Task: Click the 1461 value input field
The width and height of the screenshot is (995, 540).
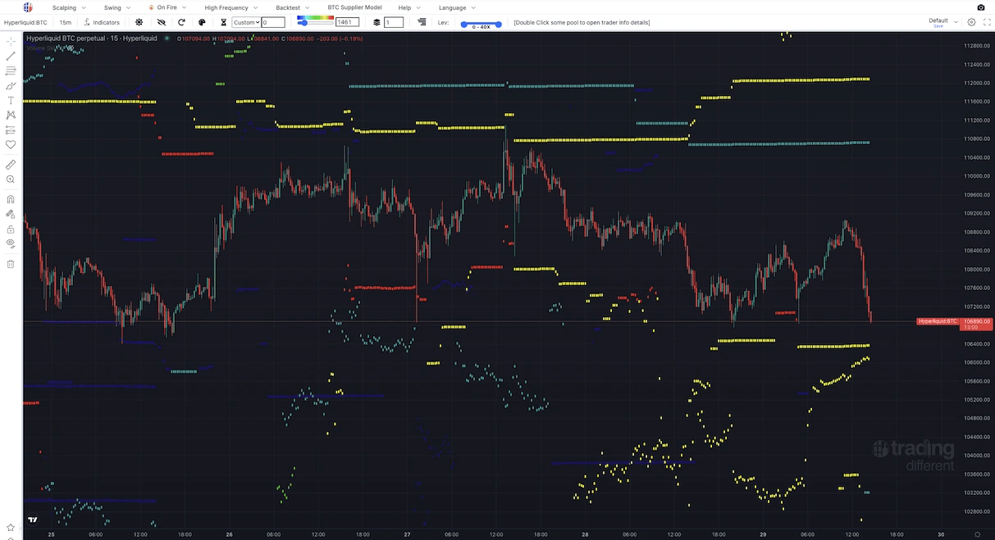Action: pos(346,22)
